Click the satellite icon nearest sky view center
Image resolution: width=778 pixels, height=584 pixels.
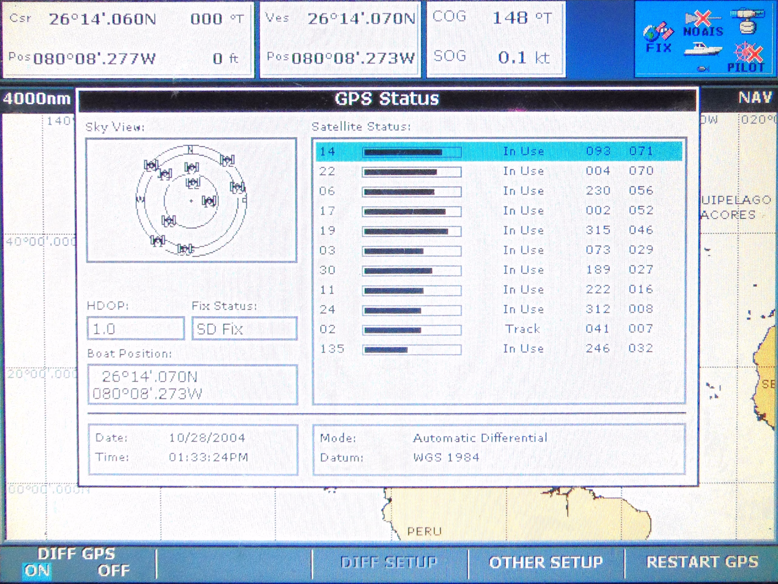point(210,201)
